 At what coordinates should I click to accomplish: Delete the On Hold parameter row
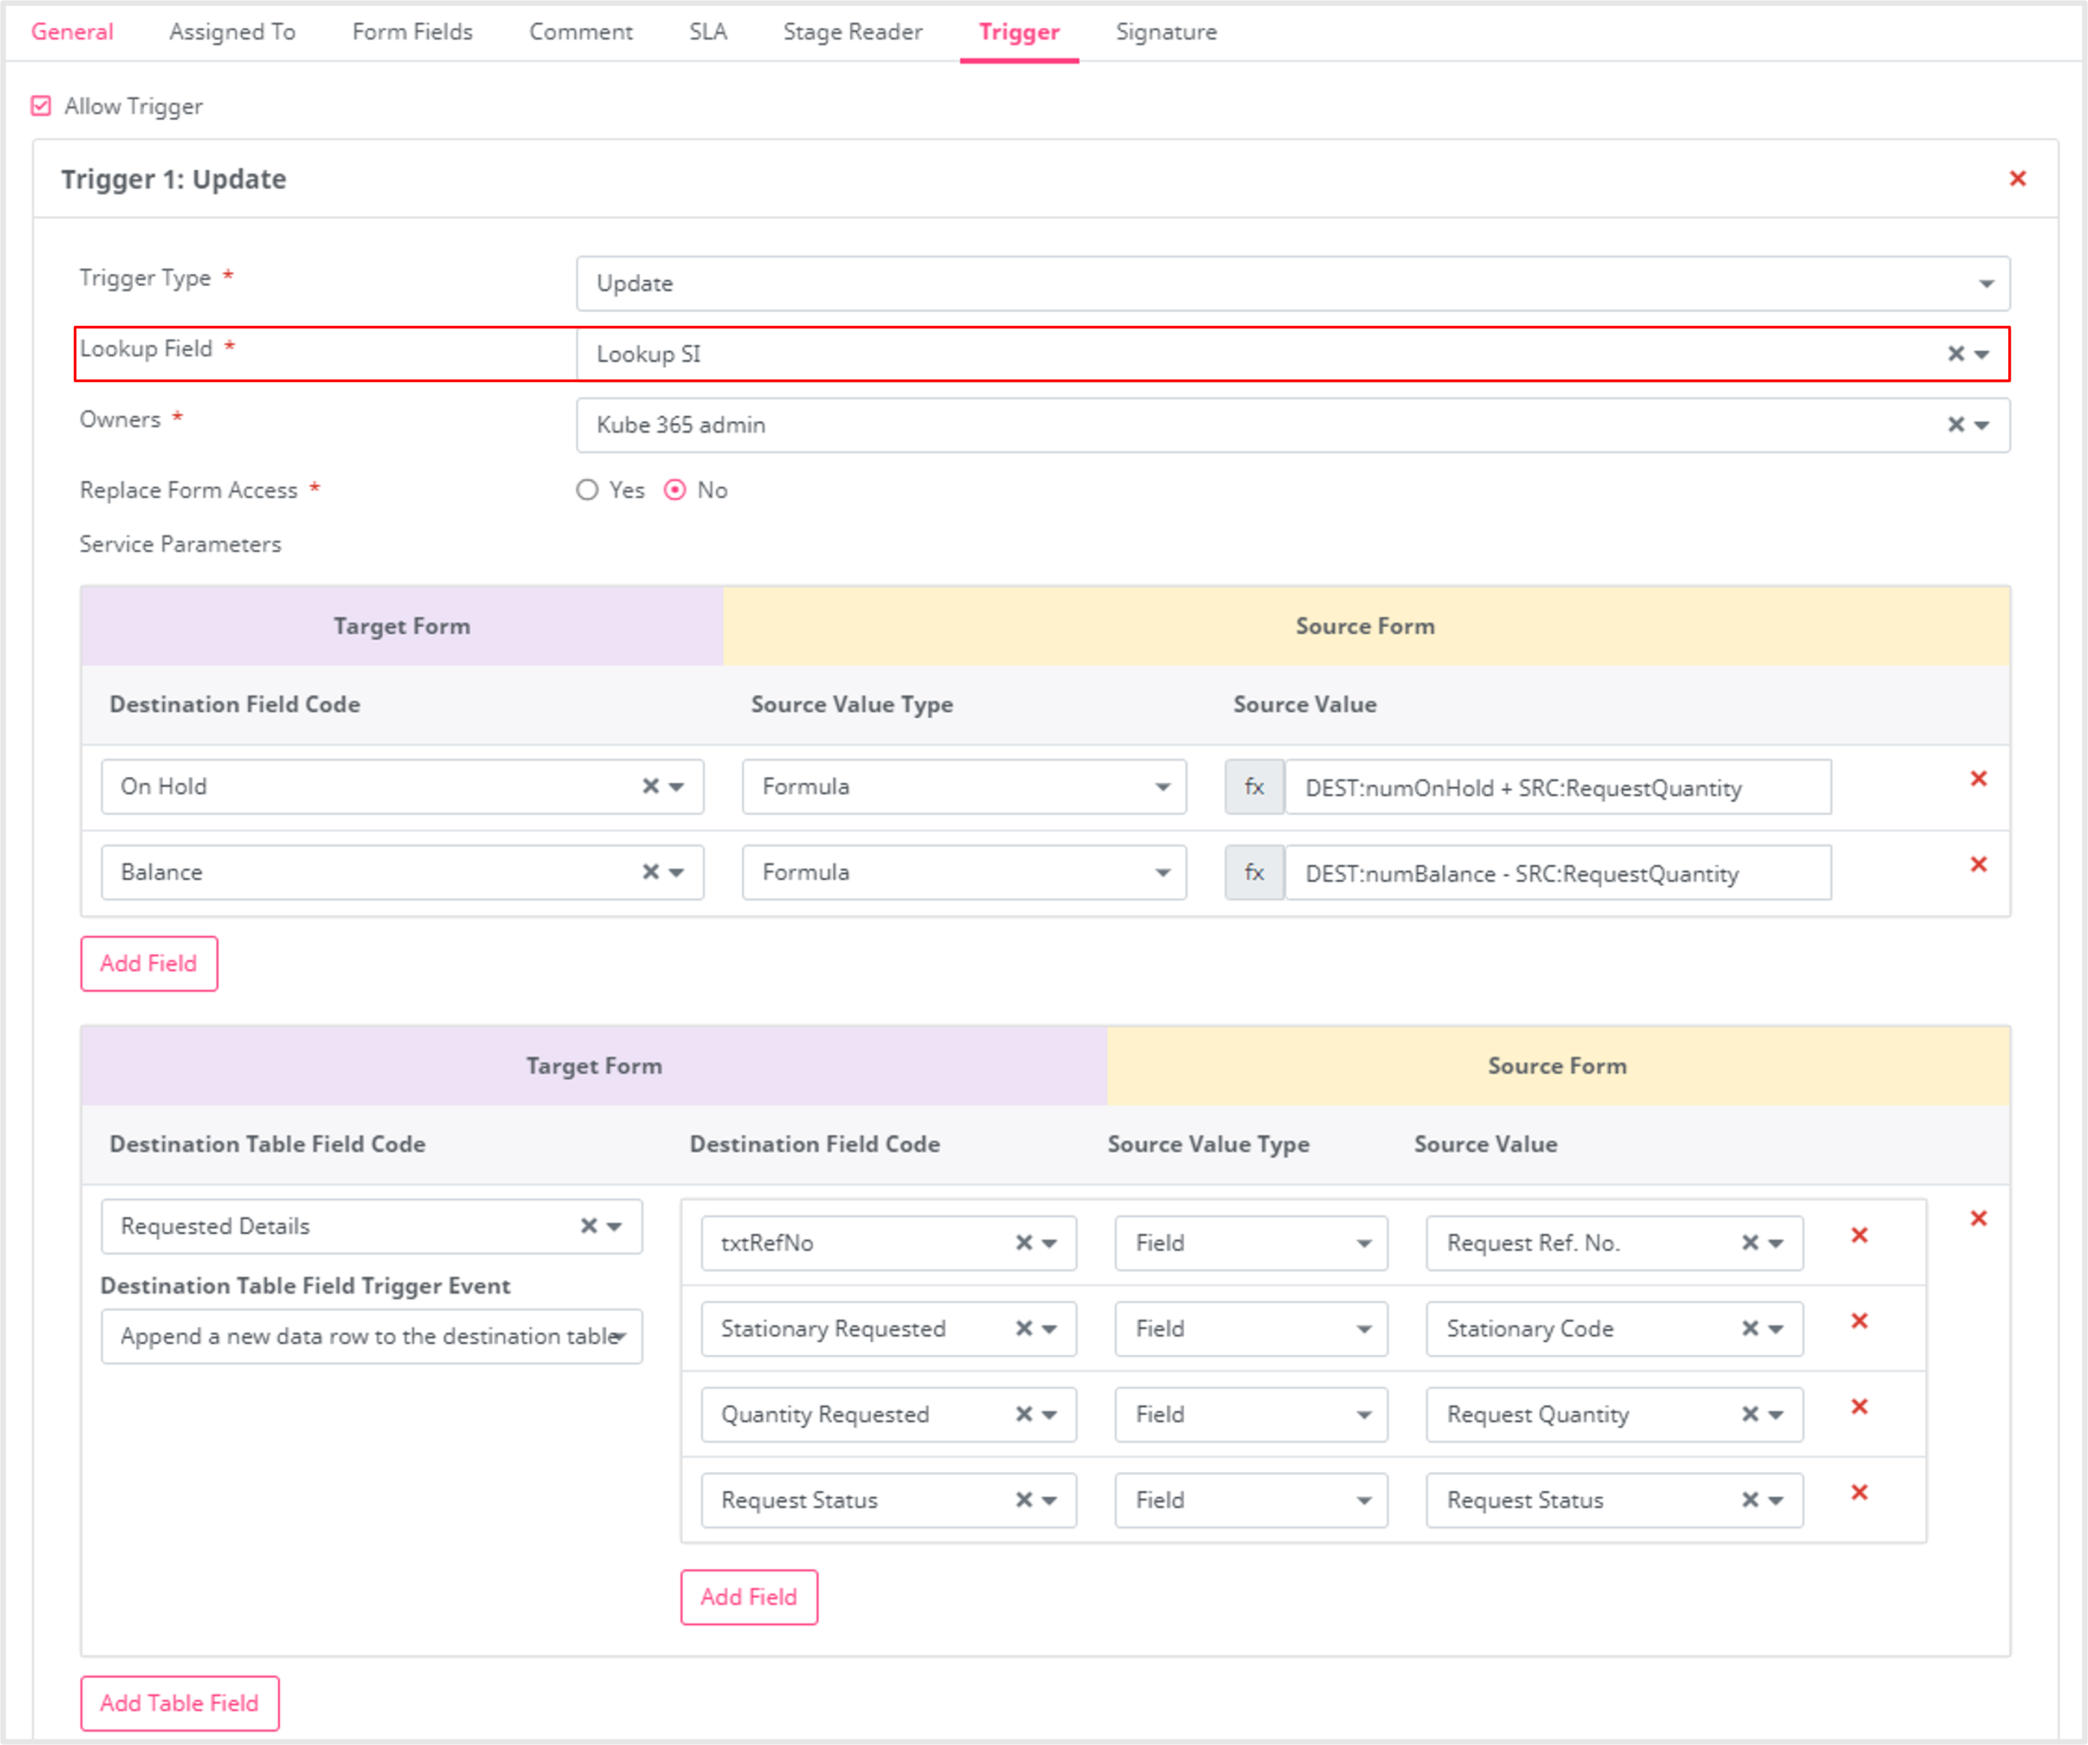pos(1977,778)
